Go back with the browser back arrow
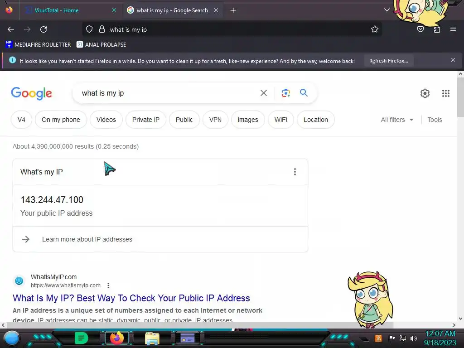The image size is (464, 348). tap(11, 29)
